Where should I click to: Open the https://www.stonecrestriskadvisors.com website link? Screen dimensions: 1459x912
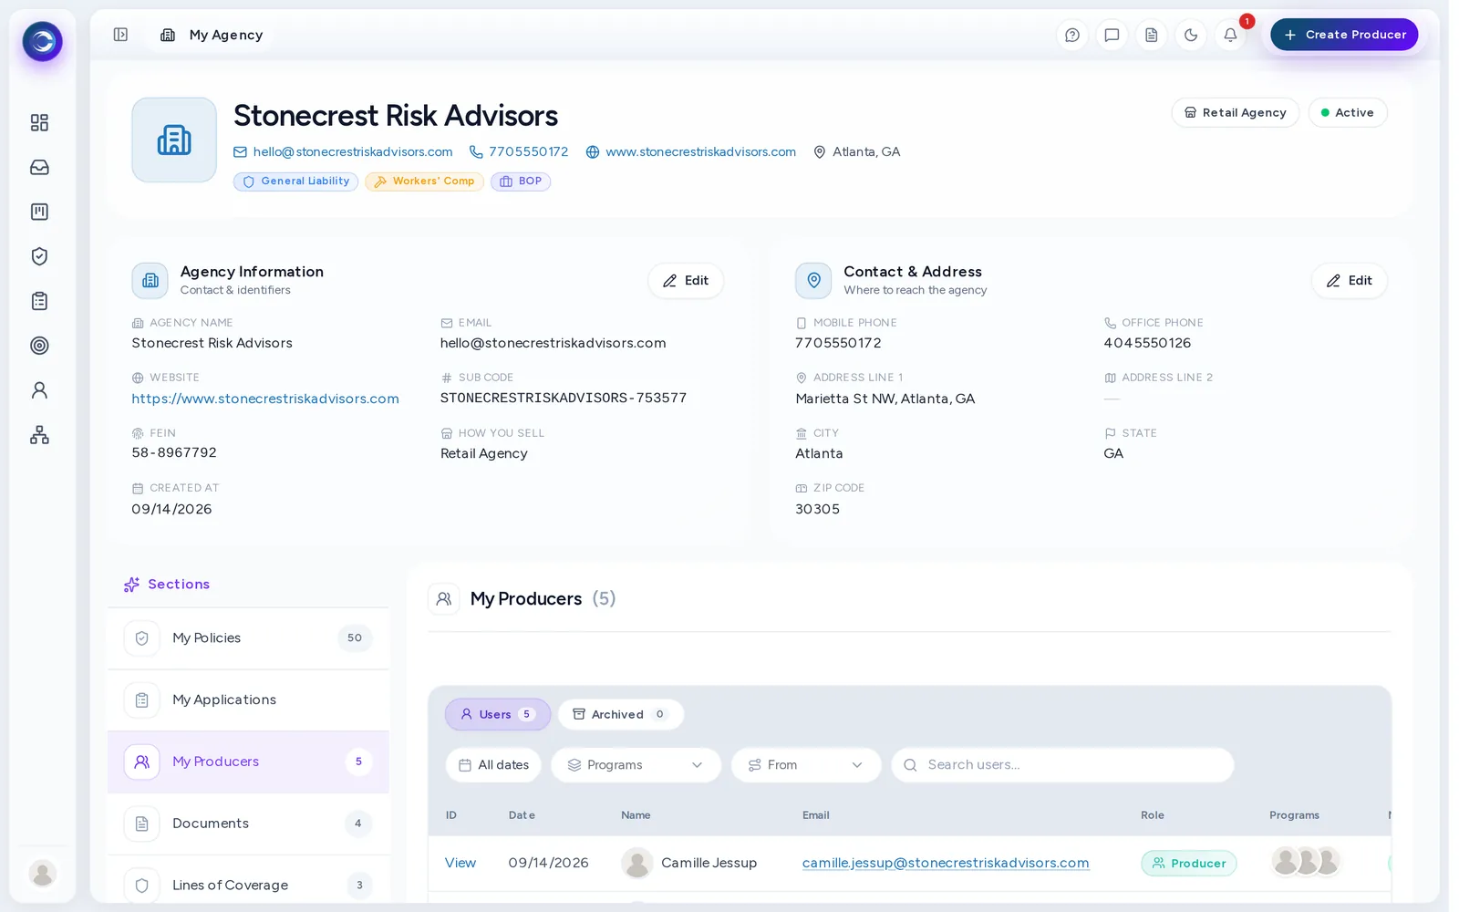265,399
